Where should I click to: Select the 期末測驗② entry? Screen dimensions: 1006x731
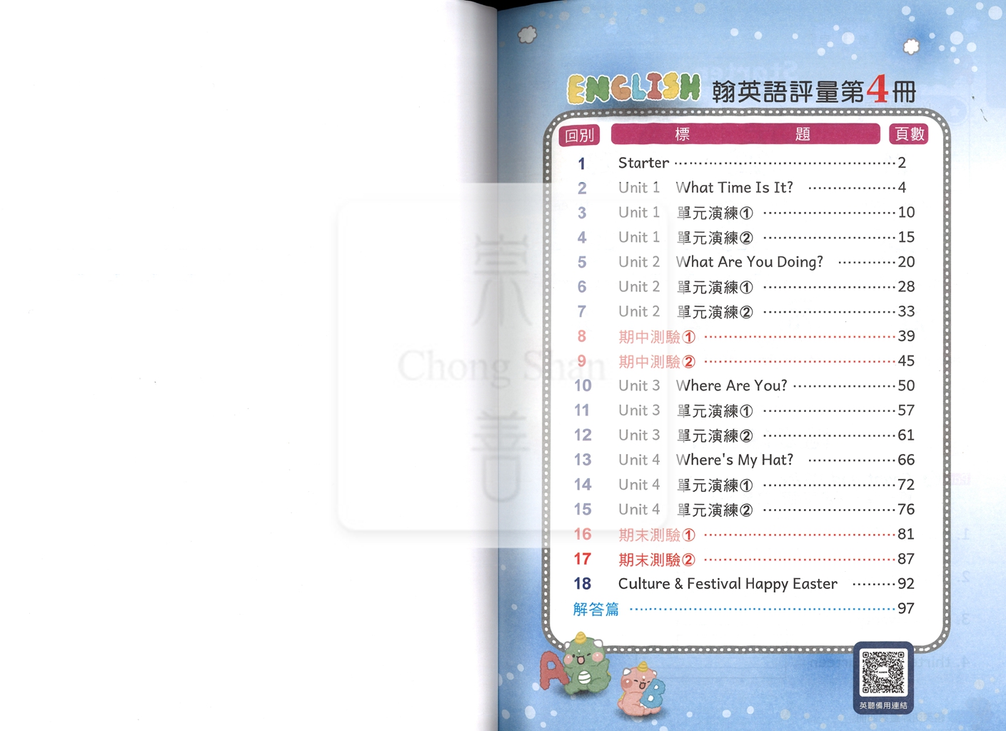click(x=657, y=560)
